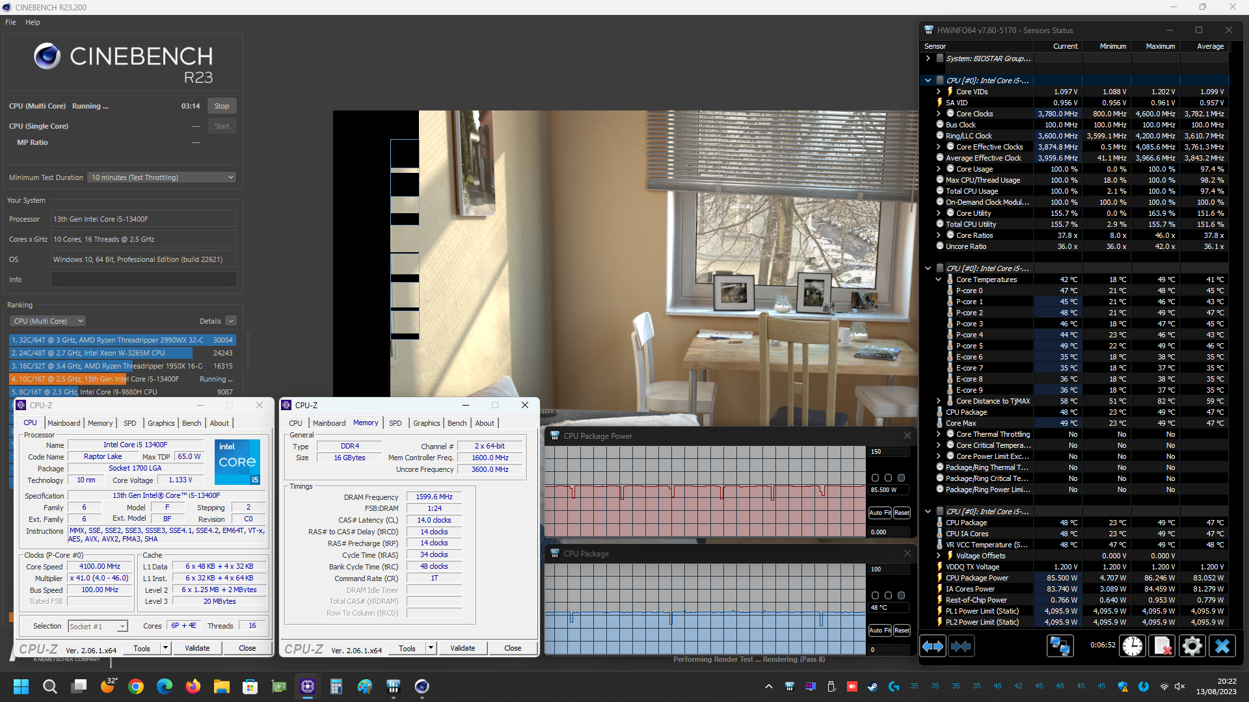Click HWiNFO logging sheet icon with red X
Viewport: 1249px width, 702px height.
pyautogui.click(x=1162, y=646)
